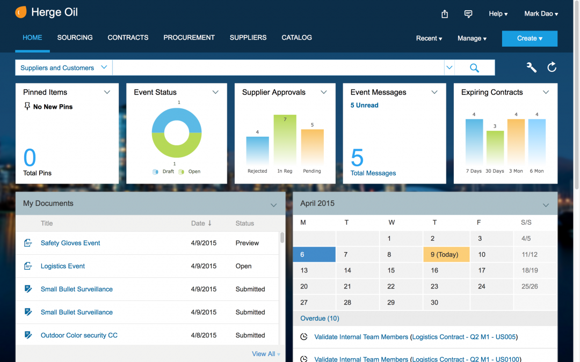
Task: Open the chat messages icon in header
Action: click(468, 14)
